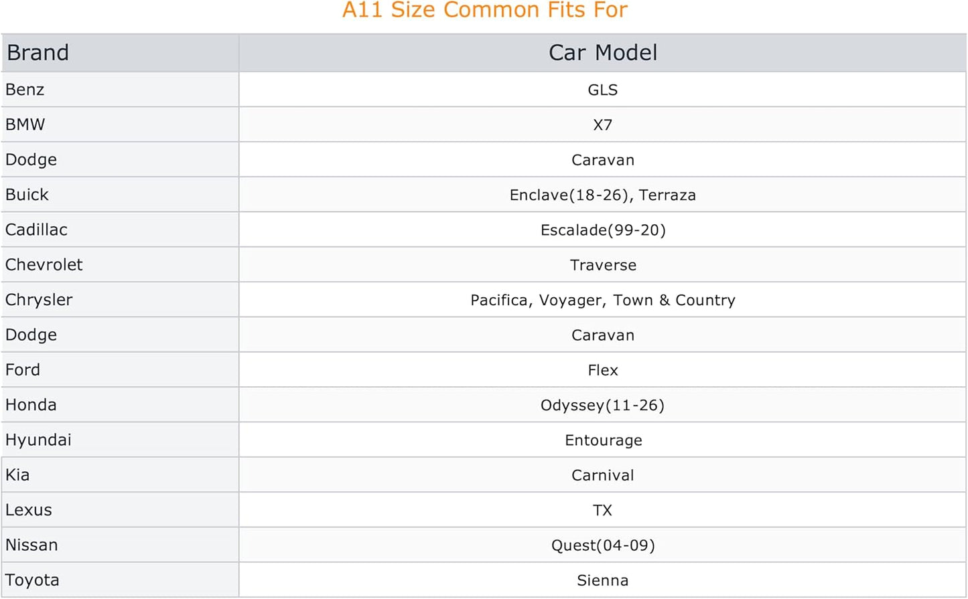968x599 pixels.
Task: Select the Buick brand cell
Action: click(x=120, y=195)
